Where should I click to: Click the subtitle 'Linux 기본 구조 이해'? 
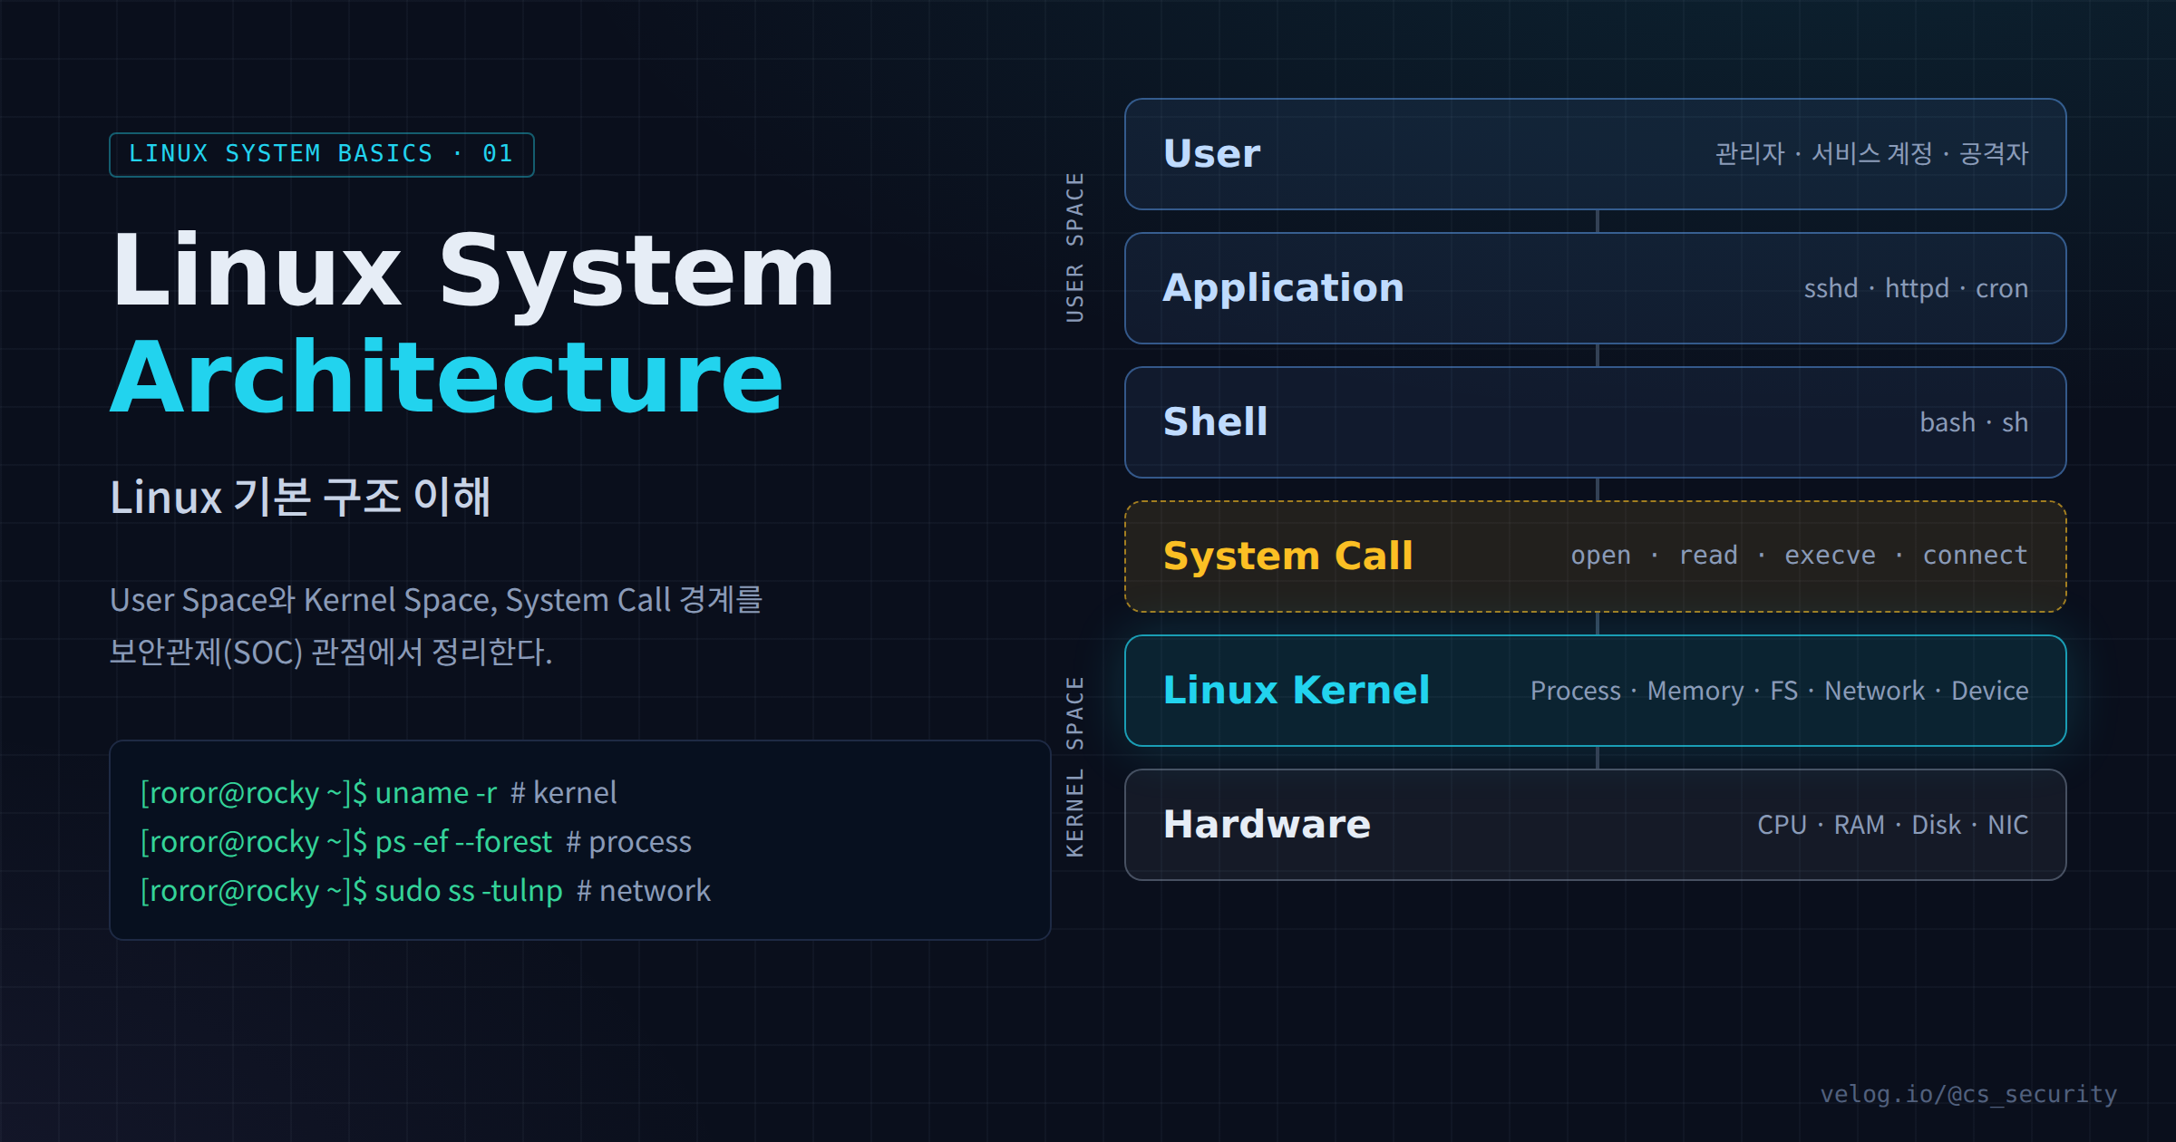click(x=301, y=497)
